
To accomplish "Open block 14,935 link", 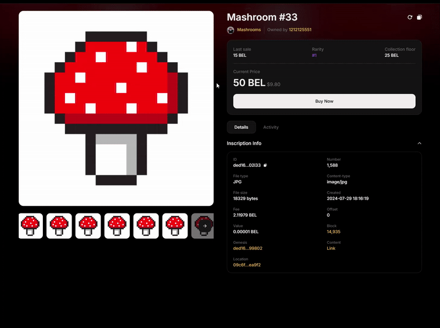I will (333, 232).
